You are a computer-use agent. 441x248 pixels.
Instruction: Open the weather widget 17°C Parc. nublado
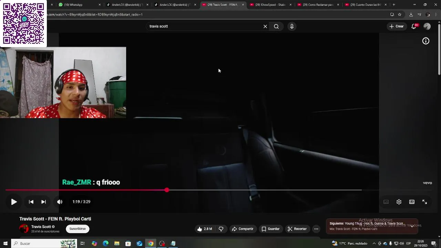point(350,244)
